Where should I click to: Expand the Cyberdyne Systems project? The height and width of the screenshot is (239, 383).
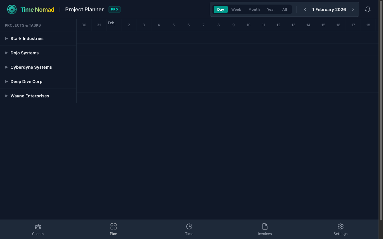tap(6, 67)
